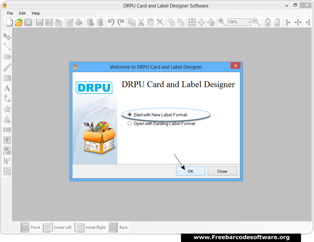Select the Barcode tool

pyautogui.click(x=7, y=130)
